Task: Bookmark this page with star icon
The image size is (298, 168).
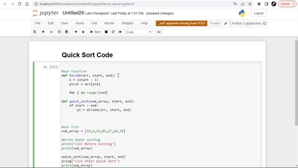Action: click(x=250, y=4)
